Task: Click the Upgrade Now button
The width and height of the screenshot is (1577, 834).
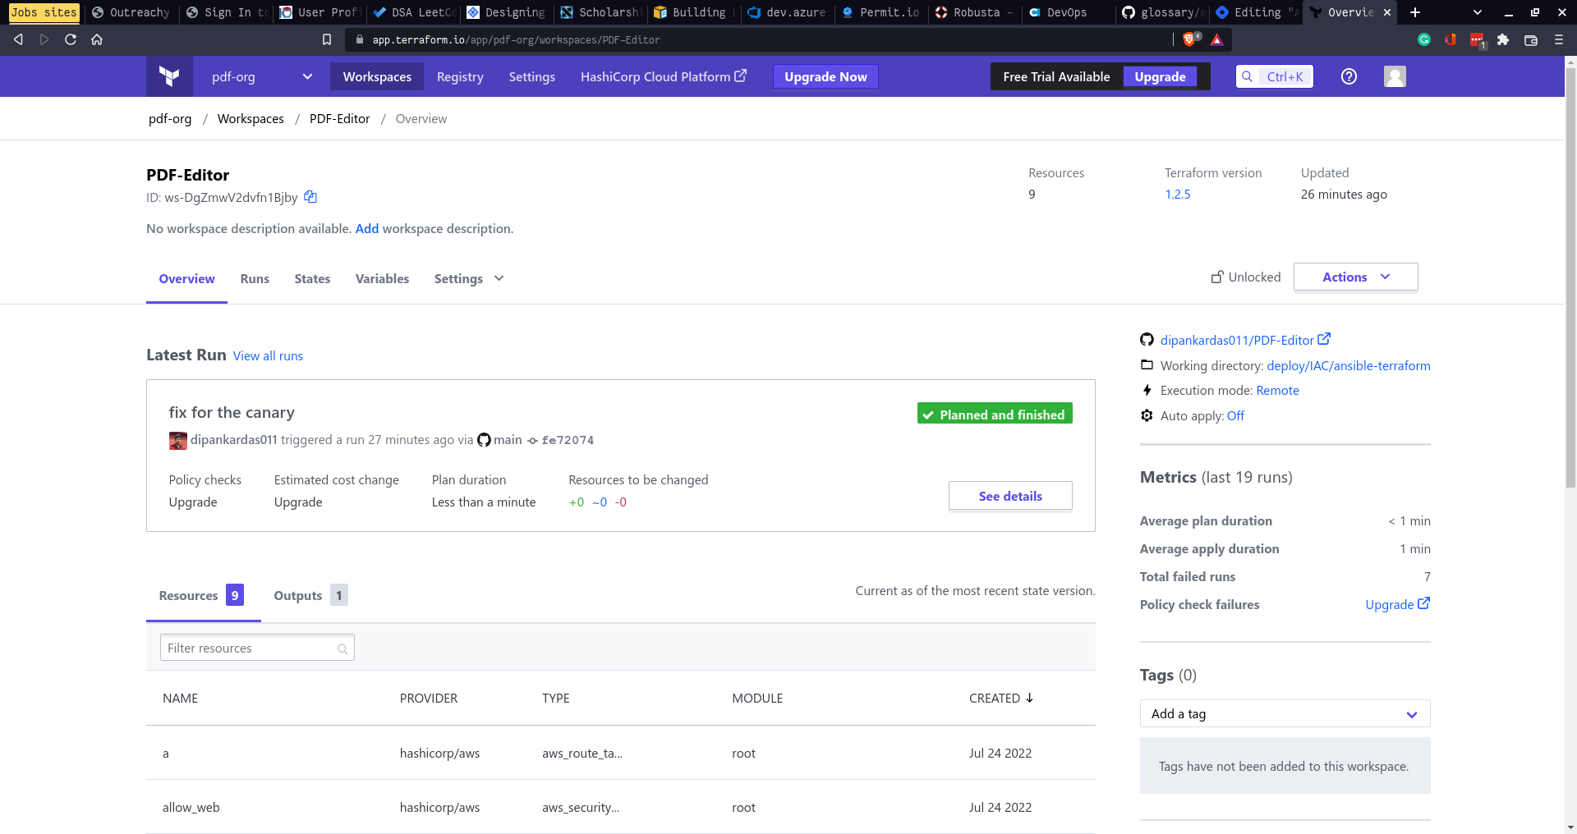Action: [x=825, y=76]
